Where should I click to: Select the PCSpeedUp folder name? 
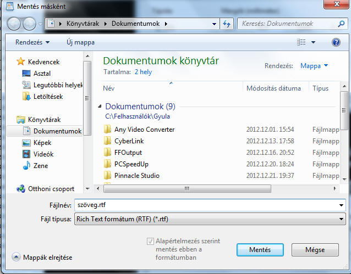click(131, 164)
